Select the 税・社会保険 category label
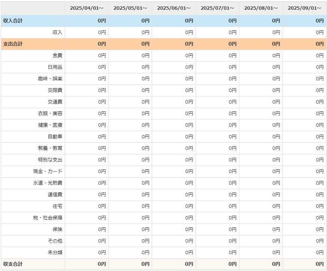The height and width of the screenshot is (271, 327). pyautogui.click(x=48, y=218)
